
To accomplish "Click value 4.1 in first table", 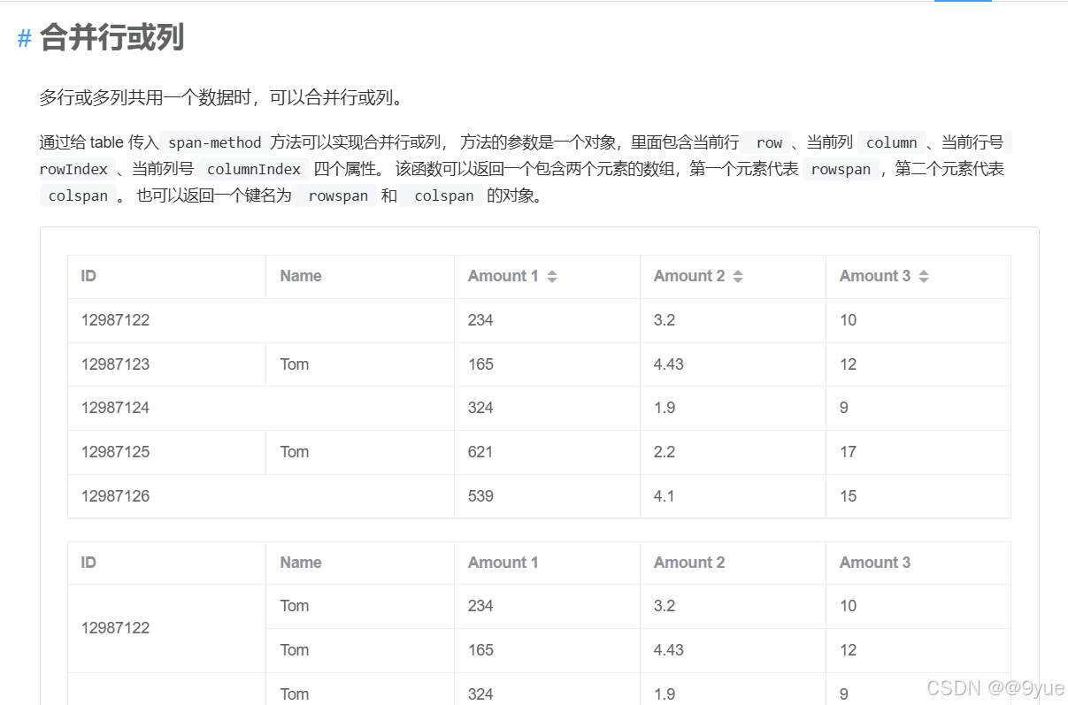I will [x=665, y=496].
